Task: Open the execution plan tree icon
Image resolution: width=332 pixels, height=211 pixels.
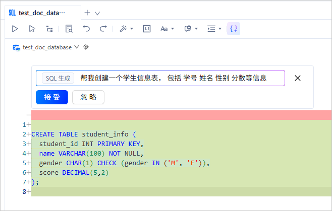Action: [49, 29]
